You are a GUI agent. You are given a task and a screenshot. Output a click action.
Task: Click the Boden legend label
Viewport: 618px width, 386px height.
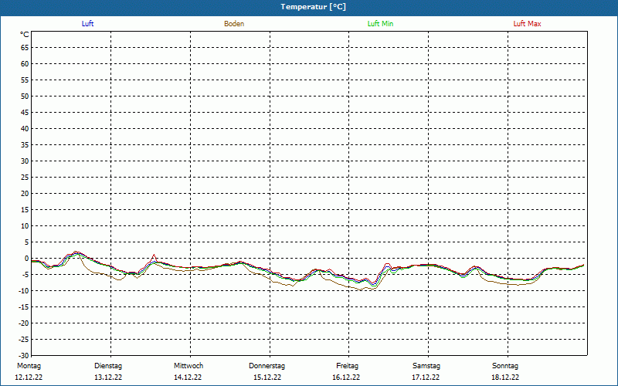click(234, 24)
